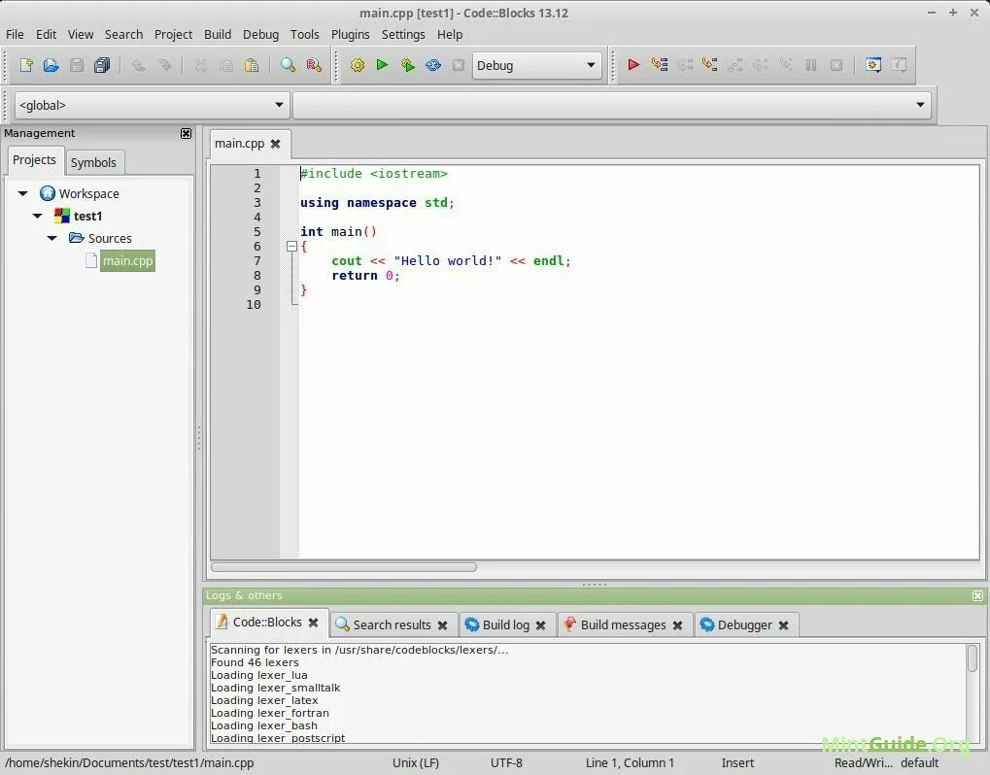Click the Step out debug icon
Screen dimensions: 990x775
[x=734, y=64]
